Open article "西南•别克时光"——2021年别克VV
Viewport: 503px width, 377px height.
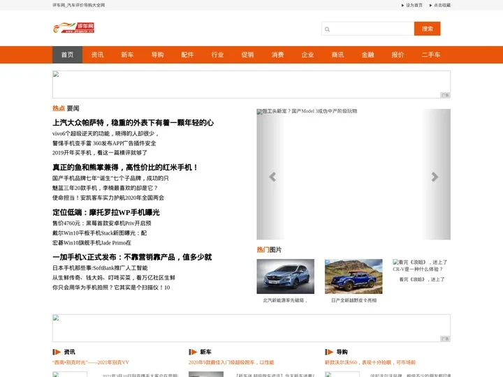pyautogui.click(x=91, y=362)
